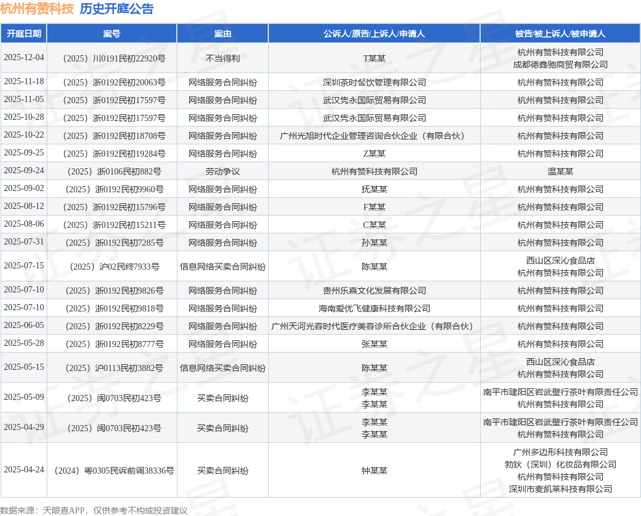641x516 pixels.
Task: Select the 案由 column header
Action: click(223, 34)
